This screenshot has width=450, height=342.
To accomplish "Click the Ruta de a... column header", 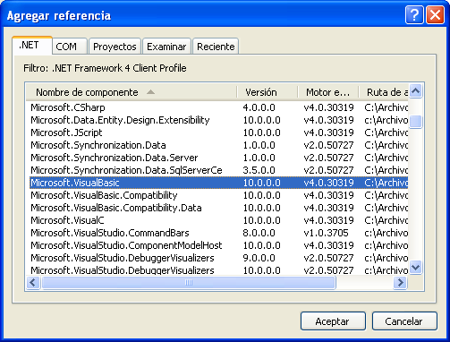I will [384, 92].
